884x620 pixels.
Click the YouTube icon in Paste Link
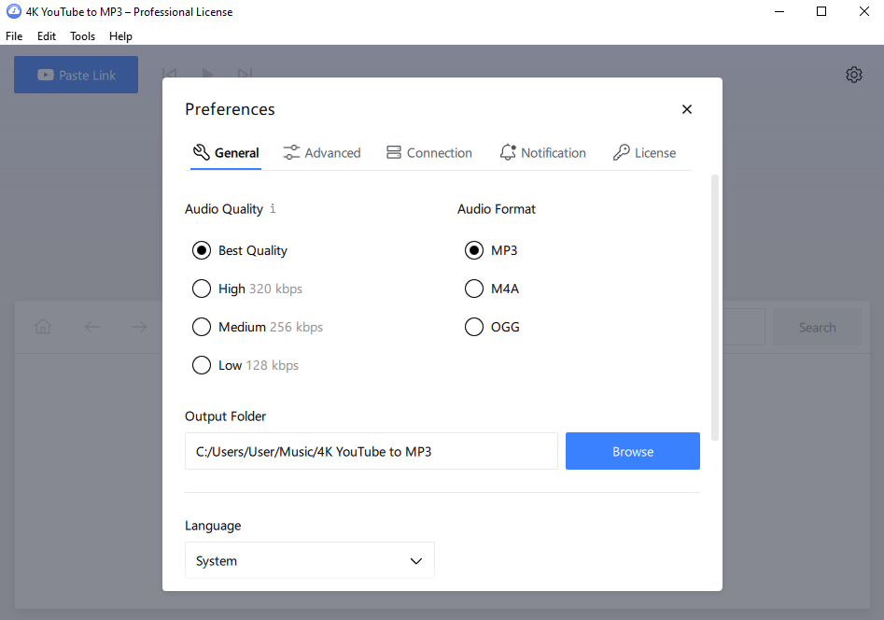click(46, 75)
